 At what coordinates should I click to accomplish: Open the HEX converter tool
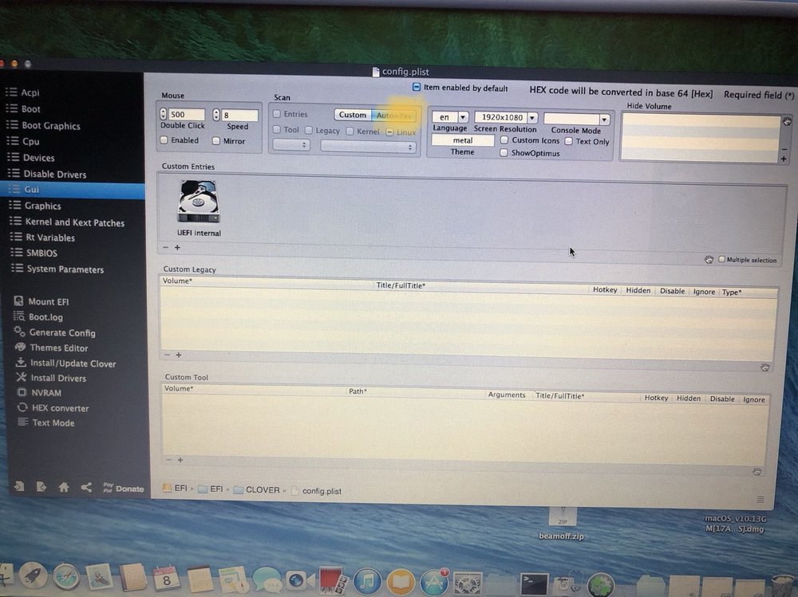pyautogui.click(x=59, y=408)
